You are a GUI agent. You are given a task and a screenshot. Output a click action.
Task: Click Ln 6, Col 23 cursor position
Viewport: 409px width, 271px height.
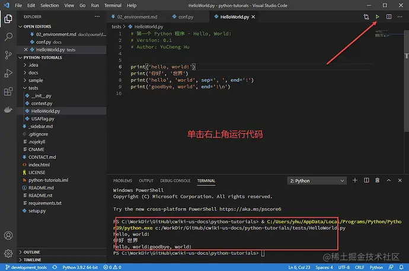(x=299, y=267)
